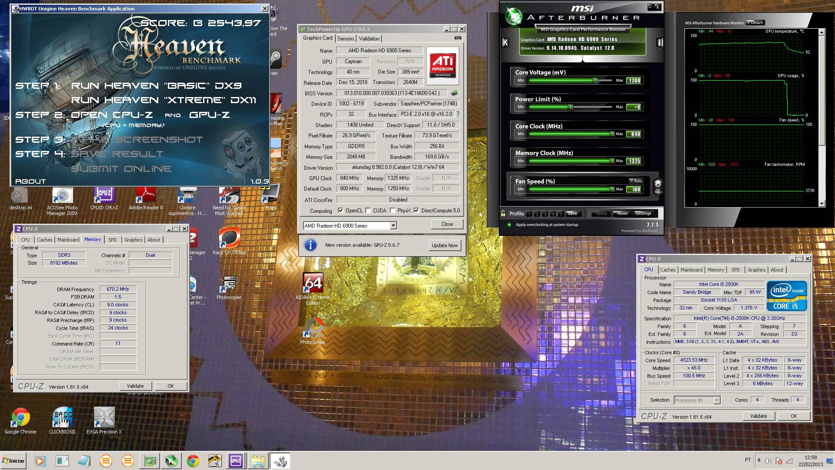This screenshot has width=835, height=470.
Task: Click RUN HEAVEN "XTREME" DX11 in benchmark
Action: 164,100
